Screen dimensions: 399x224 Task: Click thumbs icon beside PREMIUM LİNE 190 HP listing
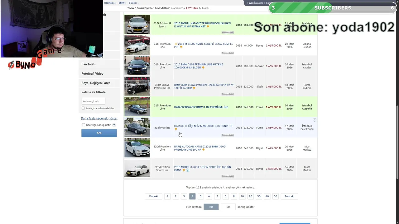pos(203,150)
